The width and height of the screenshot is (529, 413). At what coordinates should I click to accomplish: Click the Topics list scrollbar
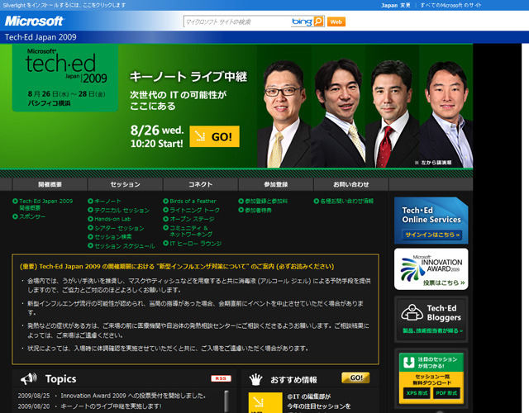226,401
